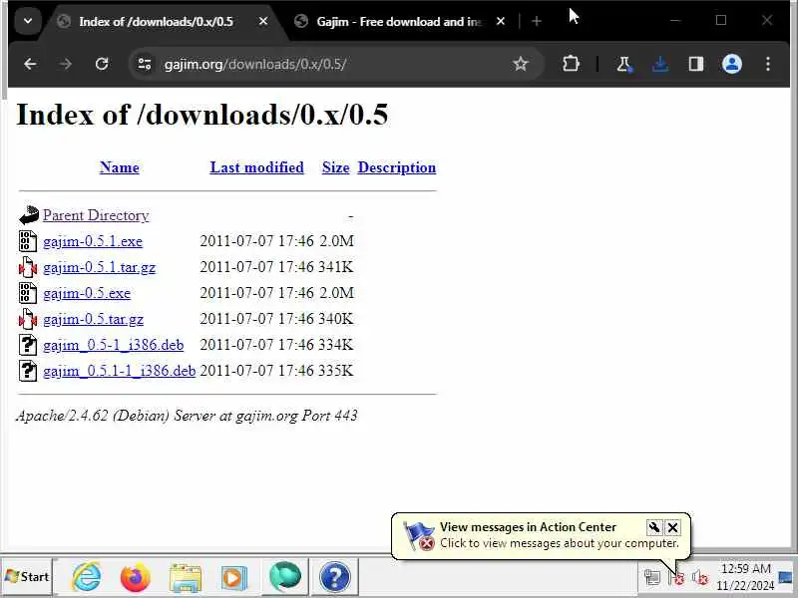Click Apache server footer text
The image size is (798, 598).
tap(187, 416)
